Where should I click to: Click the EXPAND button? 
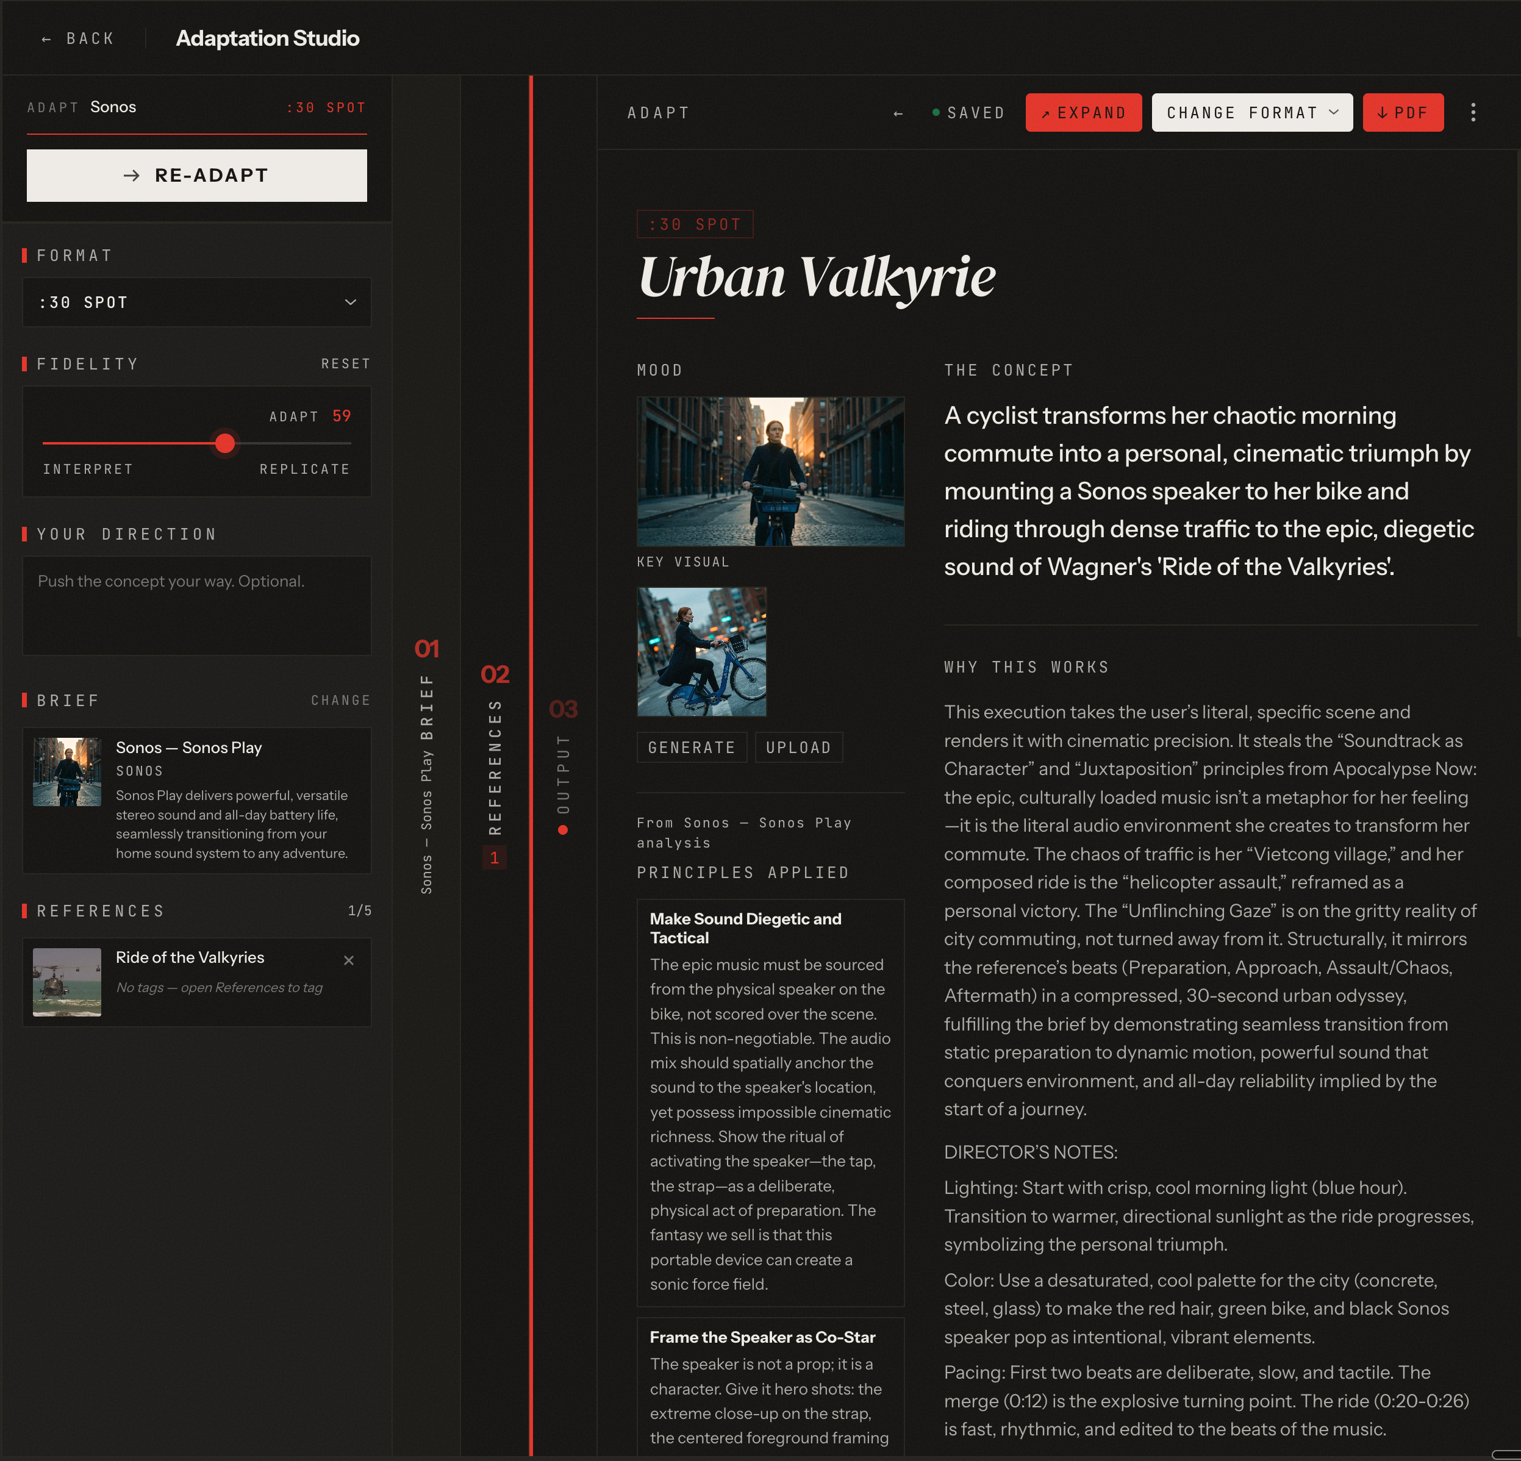click(1083, 113)
